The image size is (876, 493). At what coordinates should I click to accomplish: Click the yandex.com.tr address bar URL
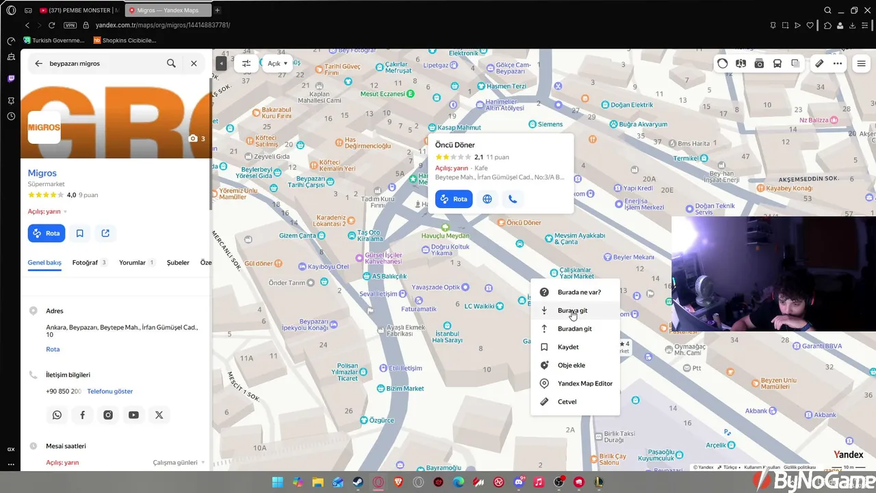[163, 25]
